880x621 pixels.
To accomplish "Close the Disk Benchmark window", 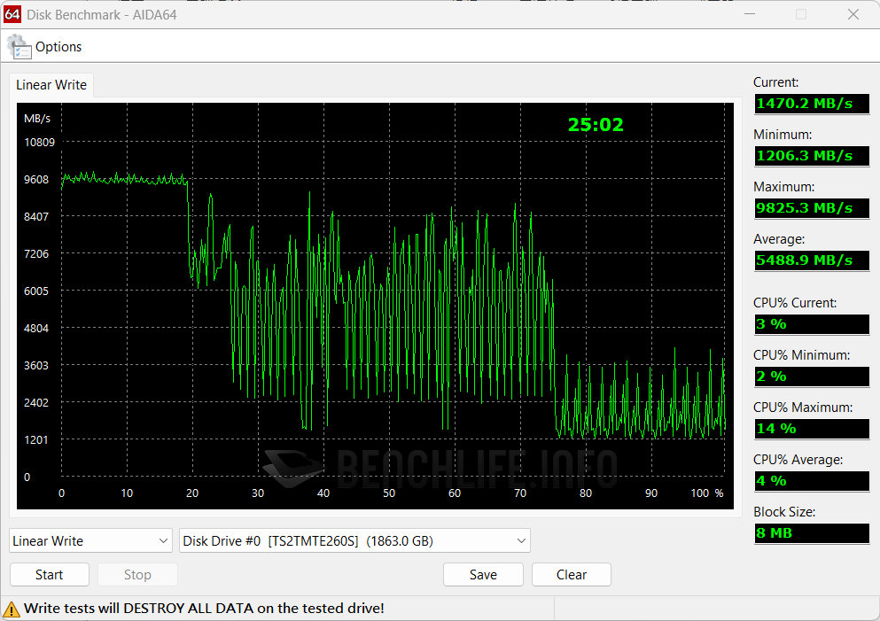I will (853, 14).
